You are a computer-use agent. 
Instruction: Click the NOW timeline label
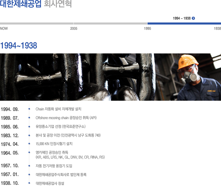pos(4,29)
